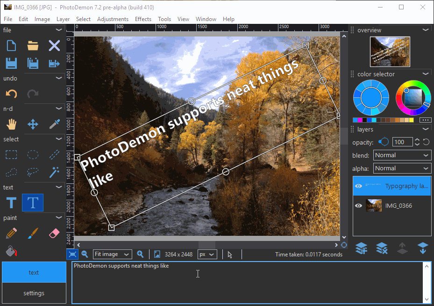Undo the last action
This screenshot has width=434, height=306.
[11, 94]
